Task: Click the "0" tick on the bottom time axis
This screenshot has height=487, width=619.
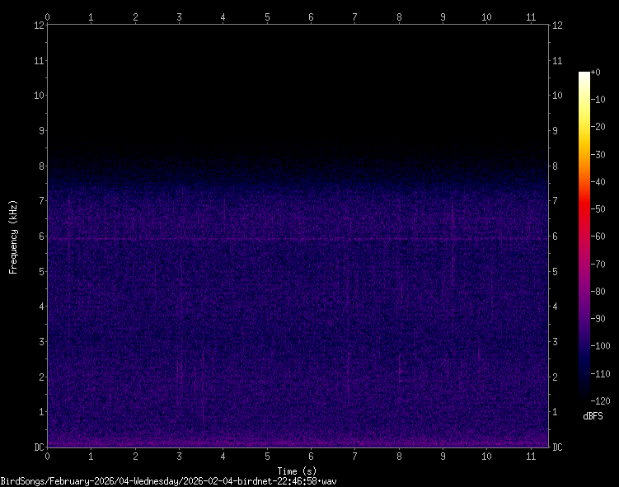Action: click(47, 456)
